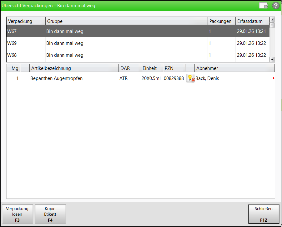This screenshot has width=282, height=227.
Task: Click the window share icon in title bar
Action: tap(264, 5)
